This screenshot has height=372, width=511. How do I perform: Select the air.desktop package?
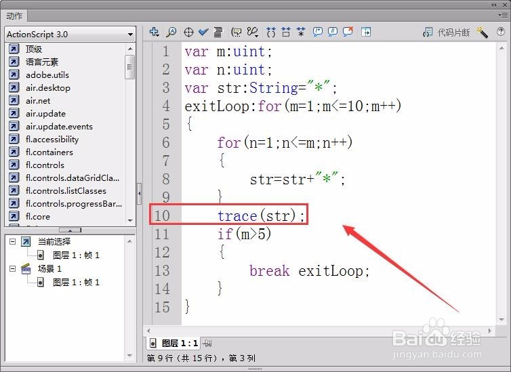pos(48,88)
